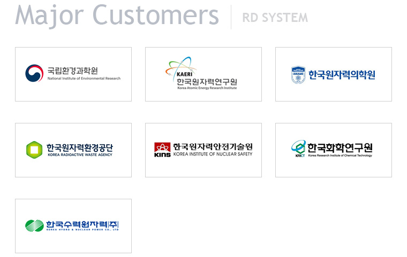Click the Korean text 한국화학연구원
This screenshot has width=407, height=257.
[340, 147]
